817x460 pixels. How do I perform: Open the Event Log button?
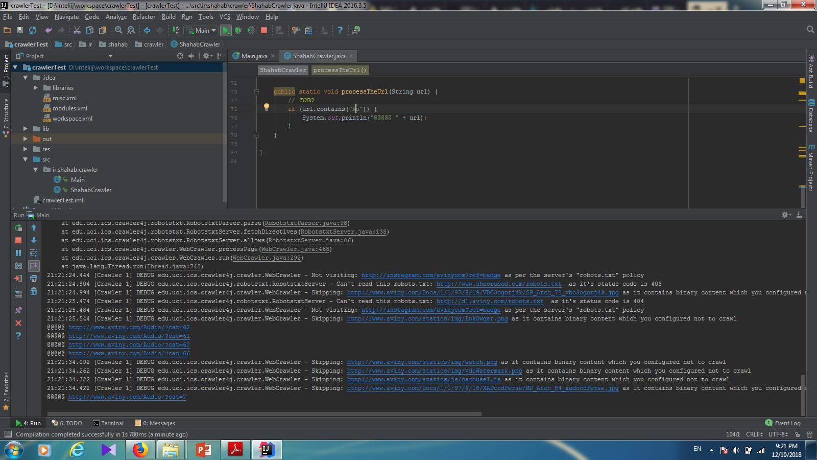[783, 423]
